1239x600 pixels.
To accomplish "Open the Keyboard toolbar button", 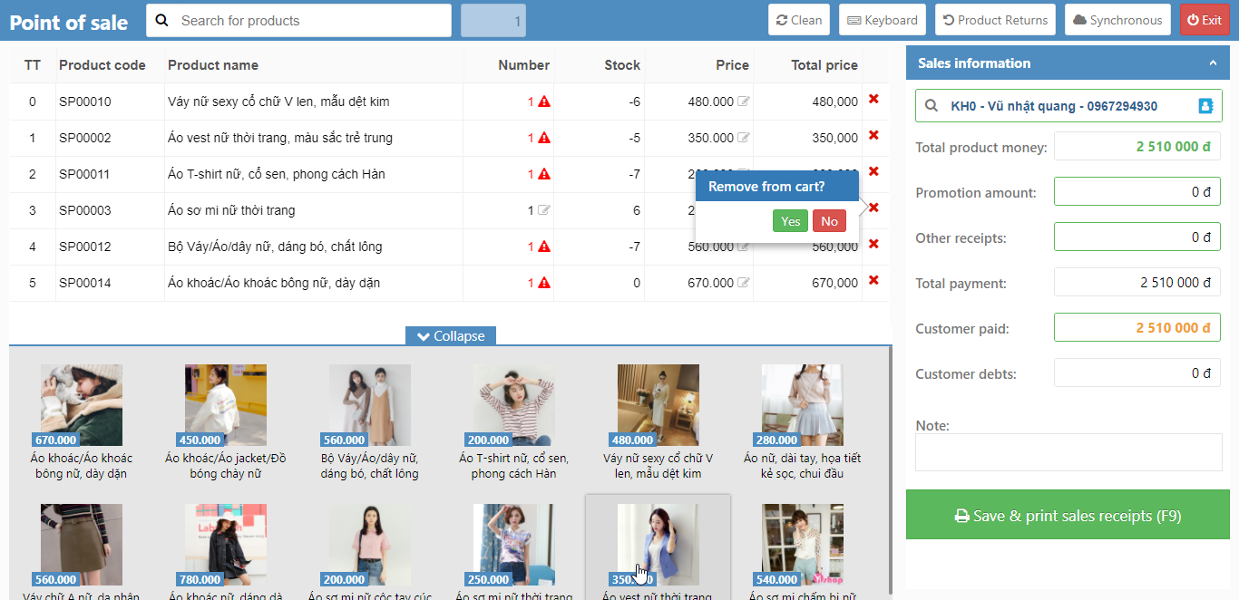I will 883,20.
